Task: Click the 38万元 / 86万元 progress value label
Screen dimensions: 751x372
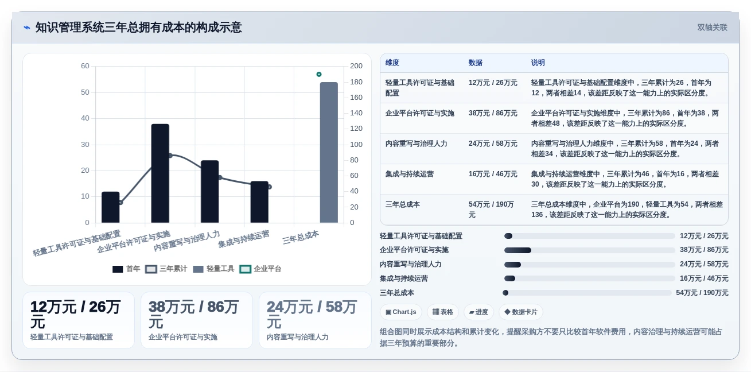Action: click(x=704, y=250)
